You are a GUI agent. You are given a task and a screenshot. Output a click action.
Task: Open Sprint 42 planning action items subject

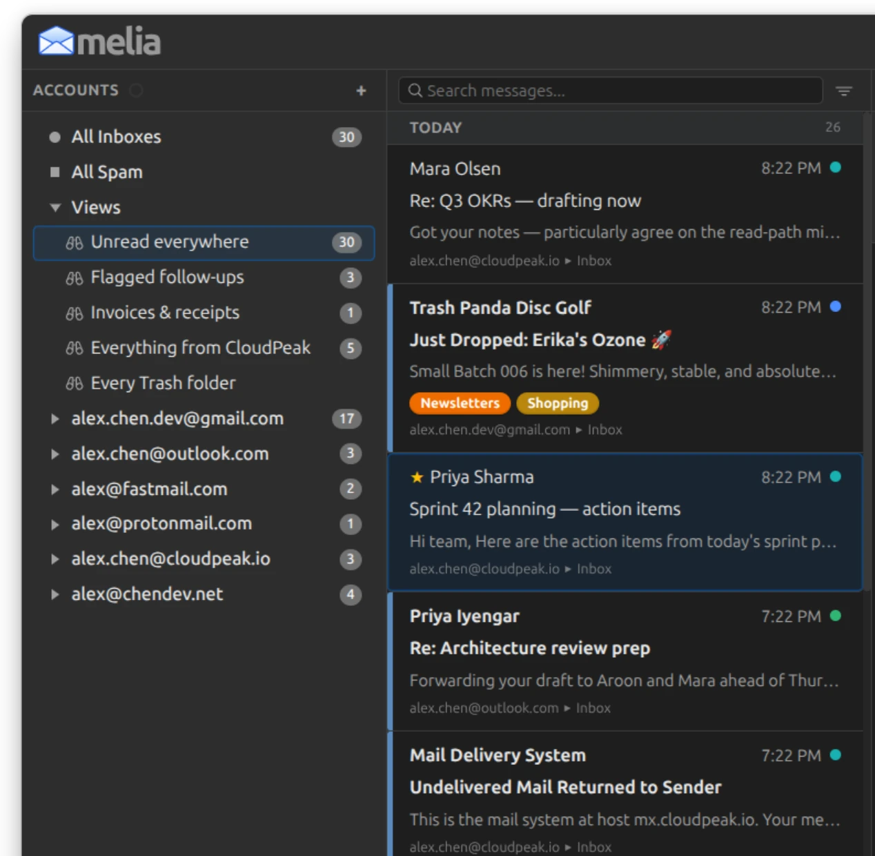pos(545,509)
